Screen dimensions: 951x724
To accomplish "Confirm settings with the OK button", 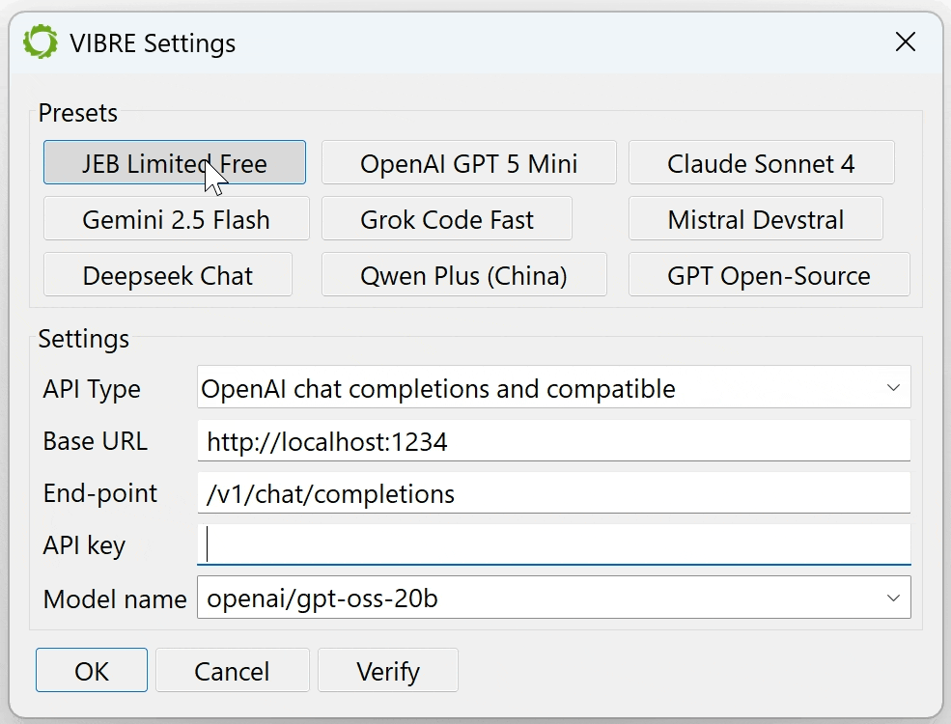I will click(x=92, y=670).
